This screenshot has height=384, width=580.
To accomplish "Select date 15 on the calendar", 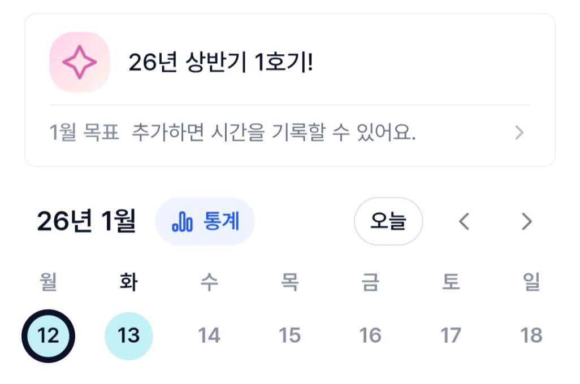I will pos(289,336).
